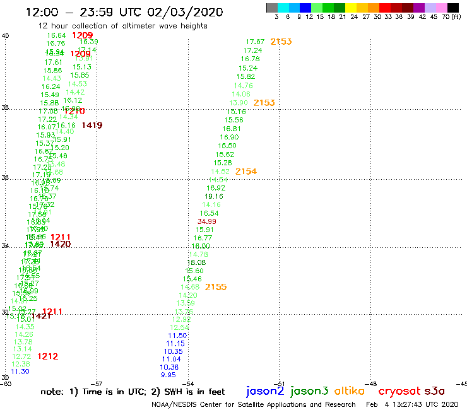The height and width of the screenshot is (410, 467).
Task: Click the s3a satellite legend label
Action: 435,391
